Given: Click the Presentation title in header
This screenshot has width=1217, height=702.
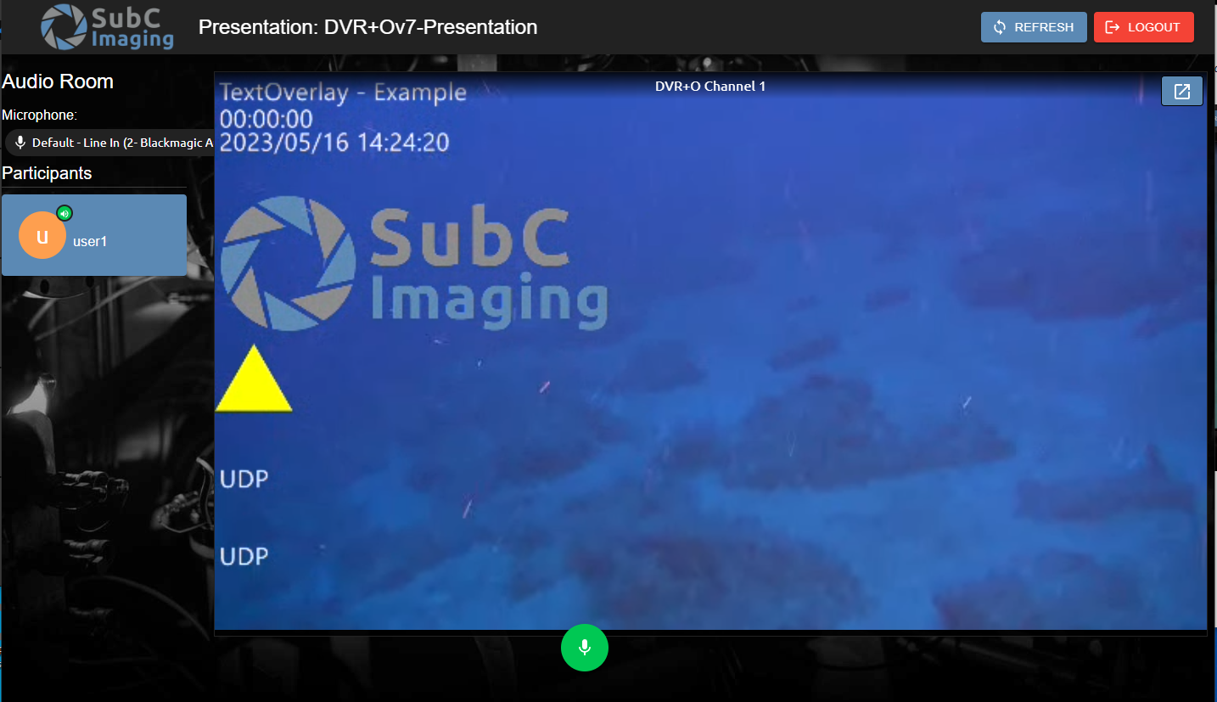Looking at the screenshot, I should 367,27.
